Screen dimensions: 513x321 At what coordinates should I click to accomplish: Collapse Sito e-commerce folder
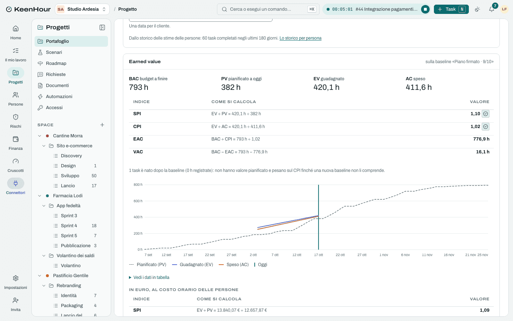(44, 146)
